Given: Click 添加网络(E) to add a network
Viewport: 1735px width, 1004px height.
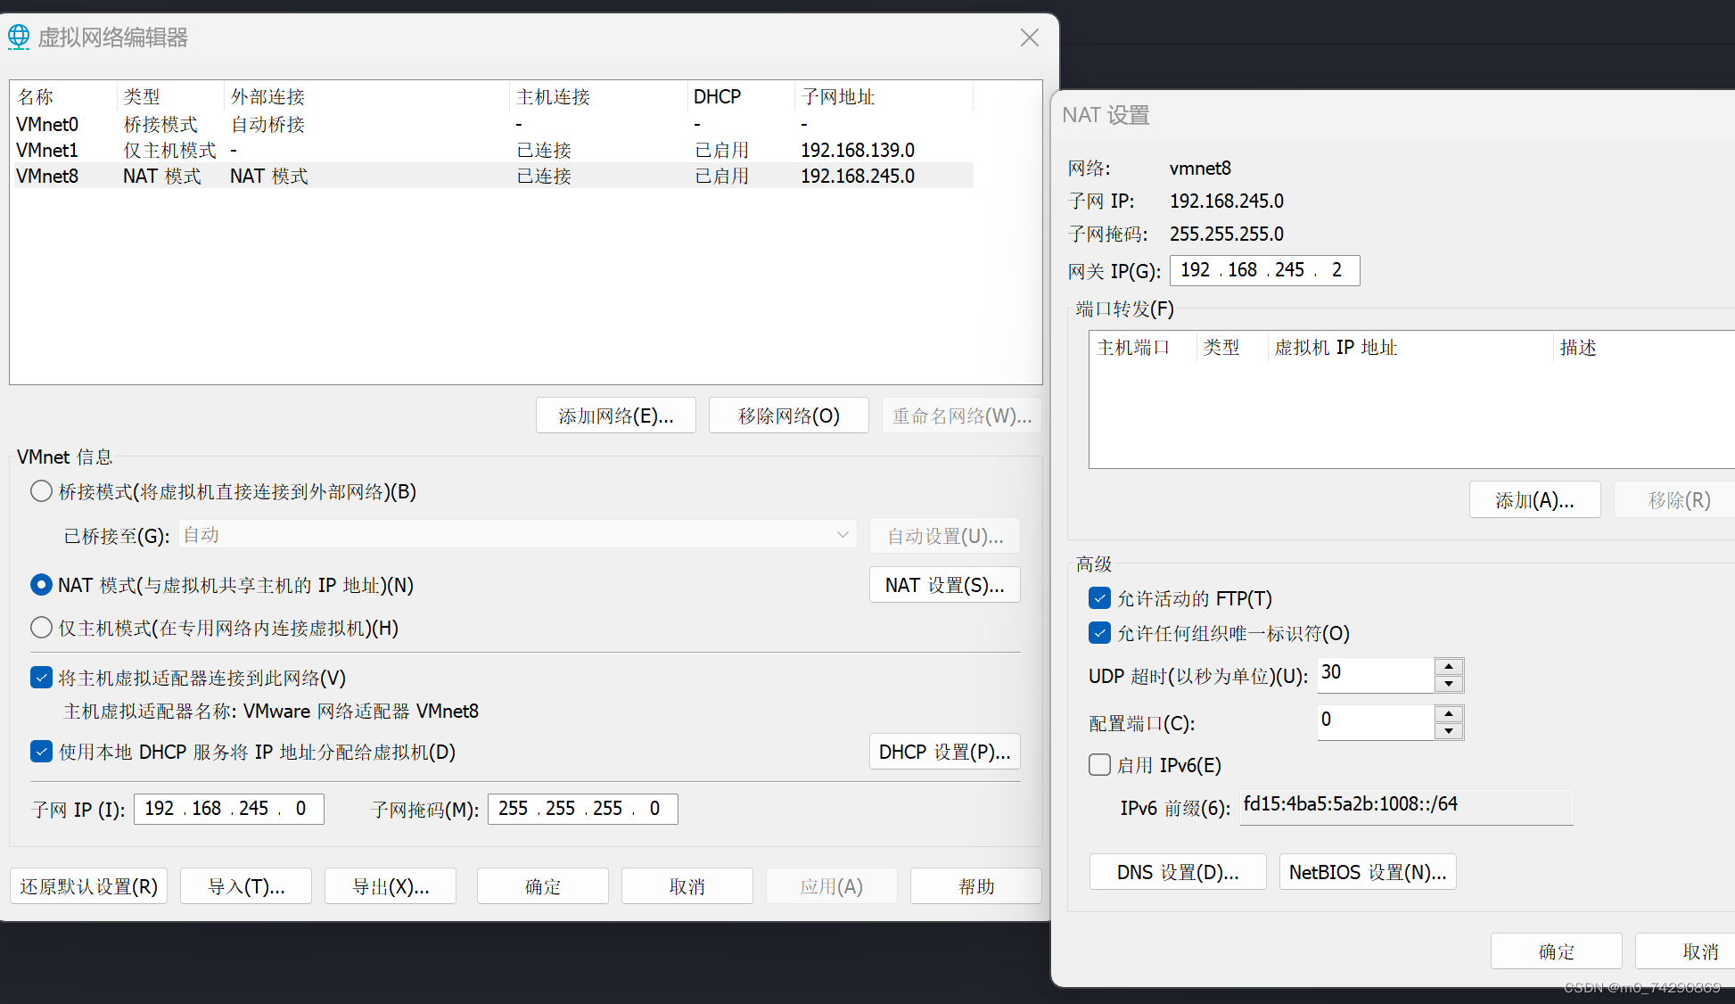Looking at the screenshot, I should tap(615, 415).
